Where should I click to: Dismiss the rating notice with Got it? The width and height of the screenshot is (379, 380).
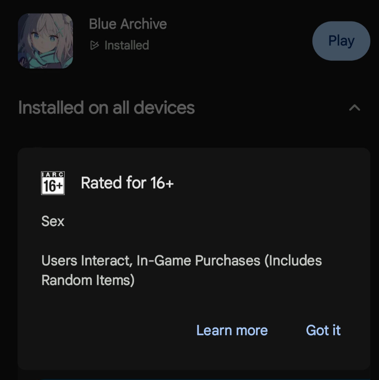point(323,330)
